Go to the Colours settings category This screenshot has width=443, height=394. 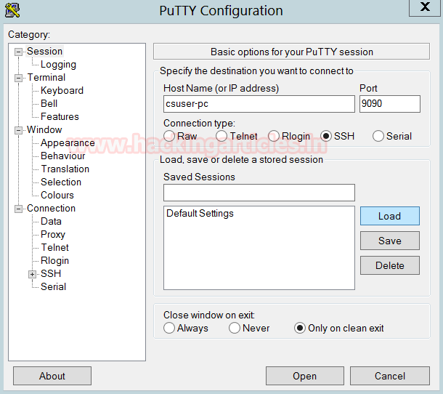coord(57,195)
